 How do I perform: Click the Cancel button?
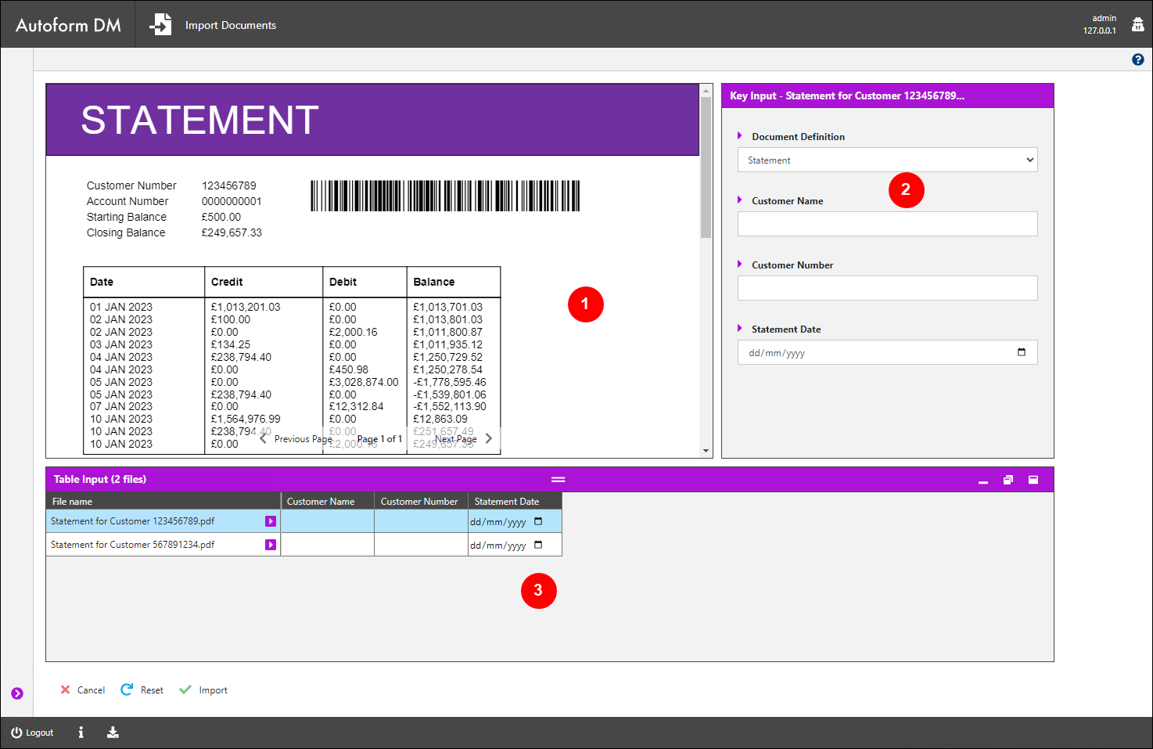(x=83, y=690)
